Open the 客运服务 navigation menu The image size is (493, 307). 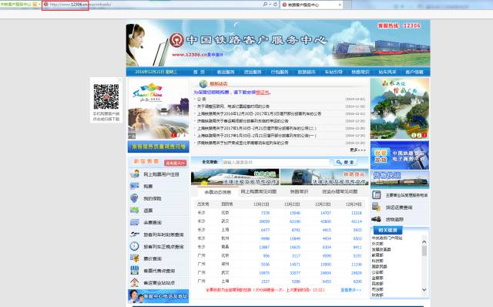tap(226, 72)
